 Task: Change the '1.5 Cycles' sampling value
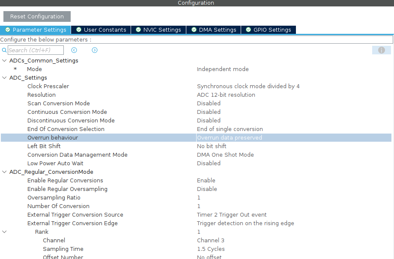pyautogui.click(x=211, y=249)
